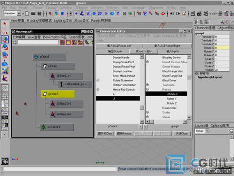Toggle the joints selection mask
Image resolution: width=234 pixels, height=176 pixels.
coord(82,14)
